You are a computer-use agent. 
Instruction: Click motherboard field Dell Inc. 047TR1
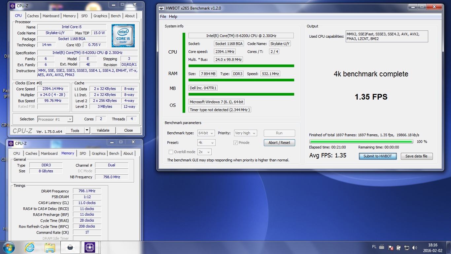point(203,88)
